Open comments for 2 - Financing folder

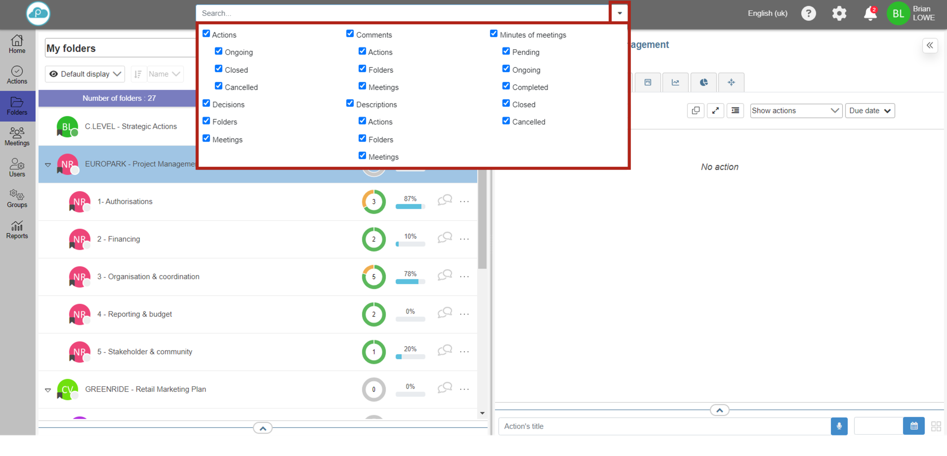(x=445, y=238)
